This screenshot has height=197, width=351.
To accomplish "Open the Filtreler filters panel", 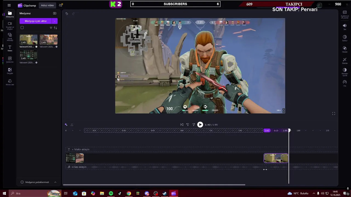I will pyautogui.click(x=345, y=50).
